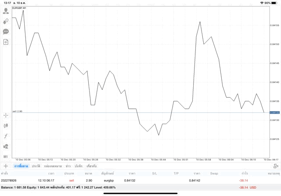Open the บันทึก tab

[79, 166]
